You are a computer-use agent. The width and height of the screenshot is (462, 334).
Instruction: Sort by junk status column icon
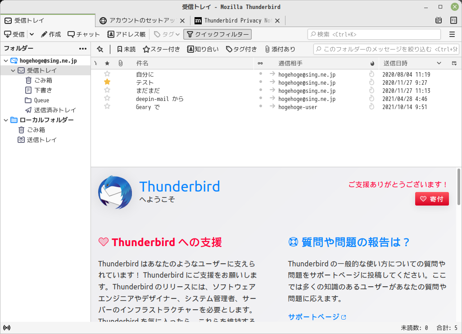(x=372, y=63)
